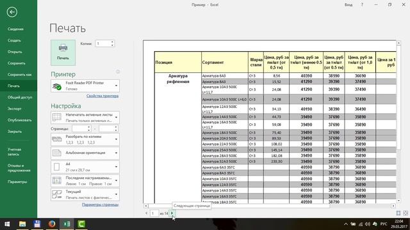
Task: Show hidden tray icons chevron
Action: click(x=346, y=224)
